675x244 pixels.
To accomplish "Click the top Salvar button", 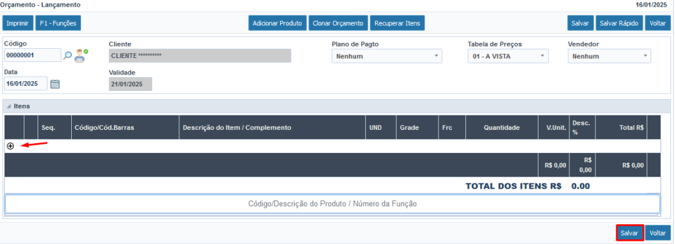I will pyautogui.click(x=580, y=23).
